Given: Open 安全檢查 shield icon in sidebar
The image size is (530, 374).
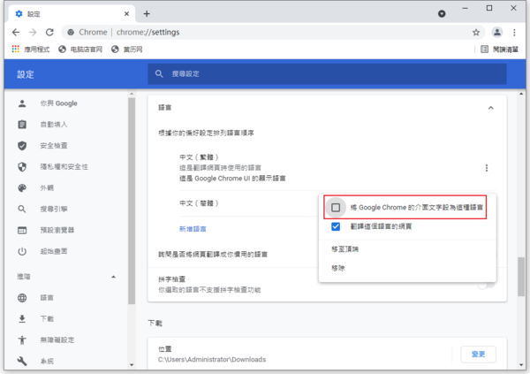Looking at the screenshot, I should tap(22, 146).
